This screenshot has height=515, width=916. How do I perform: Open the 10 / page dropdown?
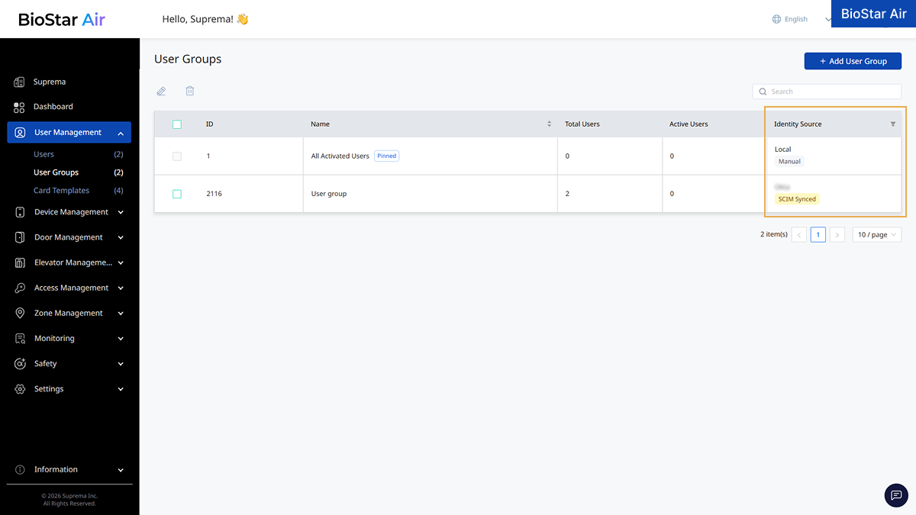click(876, 234)
